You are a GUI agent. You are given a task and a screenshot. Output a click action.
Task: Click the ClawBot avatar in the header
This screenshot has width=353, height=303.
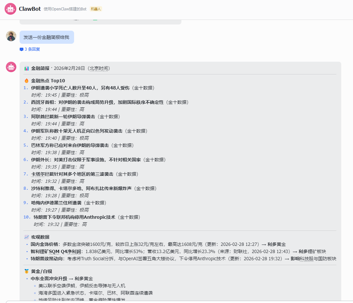point(10,9)
